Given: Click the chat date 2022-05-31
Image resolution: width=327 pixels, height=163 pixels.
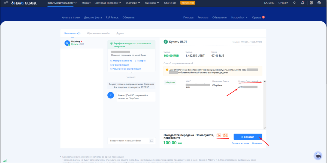Looking at the screenshot, I should [x=132, y=78].
